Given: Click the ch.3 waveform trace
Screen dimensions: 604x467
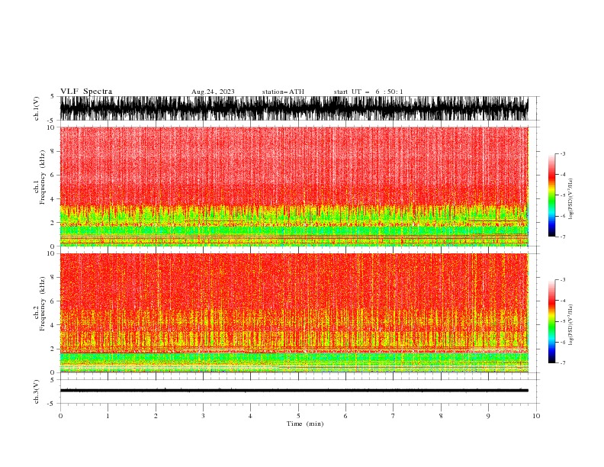Looking at the screenshot, I should pos(294,391).
